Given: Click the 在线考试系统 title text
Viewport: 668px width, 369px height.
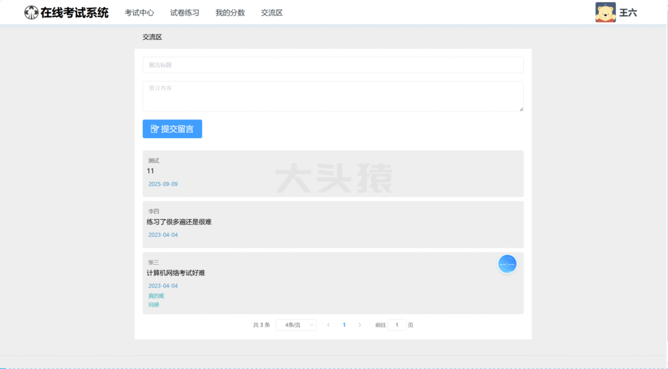Looking at the screenshot, I should click(74, 13).
